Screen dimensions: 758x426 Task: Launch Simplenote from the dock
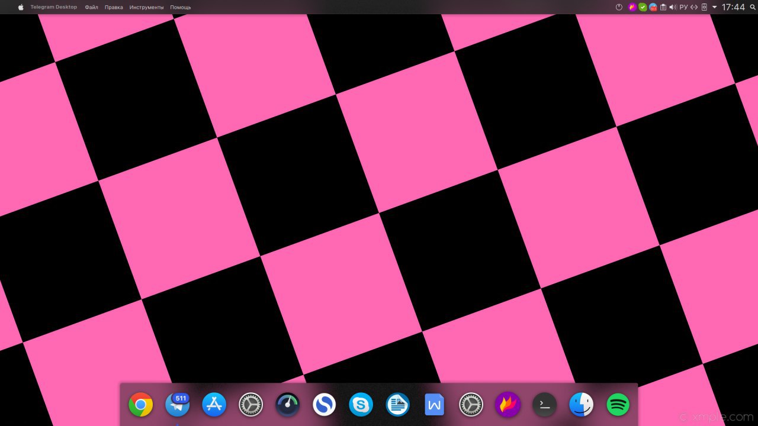[324, 405]
